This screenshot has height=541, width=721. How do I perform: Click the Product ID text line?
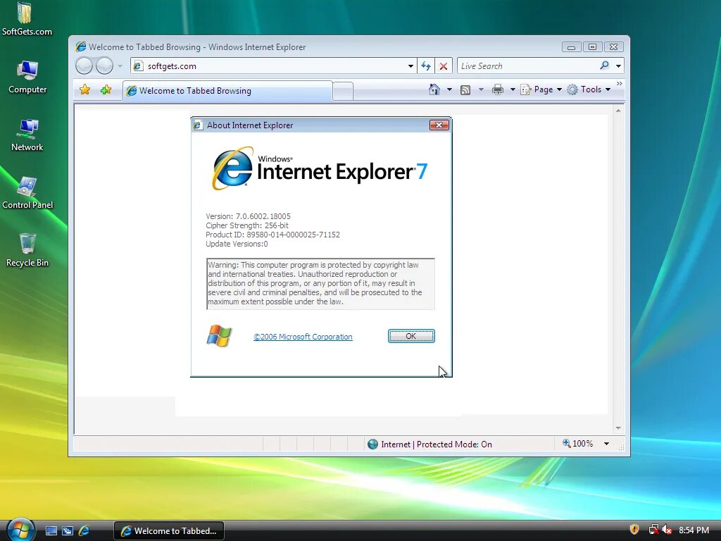[x=272, y=235]
